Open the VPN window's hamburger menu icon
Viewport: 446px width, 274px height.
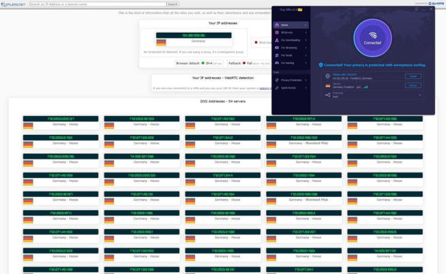pos(417,9)
